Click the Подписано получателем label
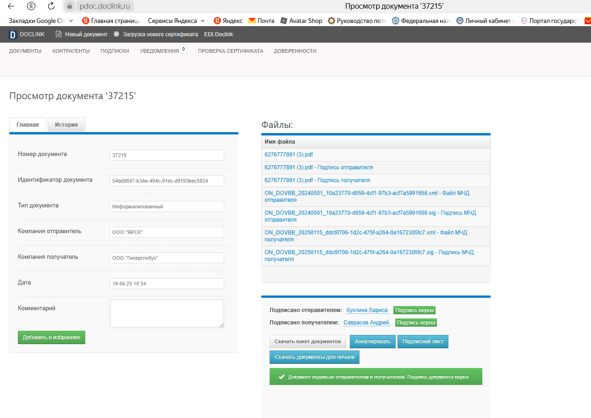 tap(304, 323)
